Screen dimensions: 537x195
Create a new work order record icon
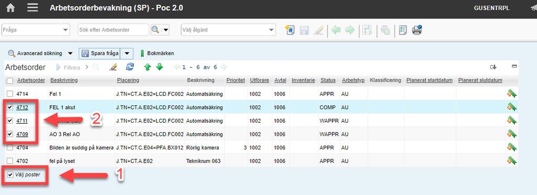click(290, 30)
